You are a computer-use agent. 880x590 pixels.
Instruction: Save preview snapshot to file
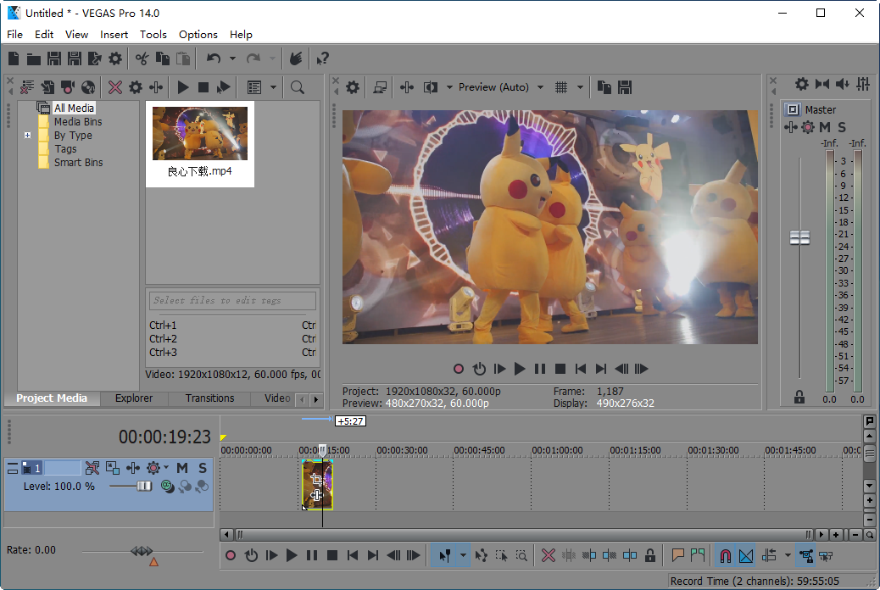coord(625,87)
